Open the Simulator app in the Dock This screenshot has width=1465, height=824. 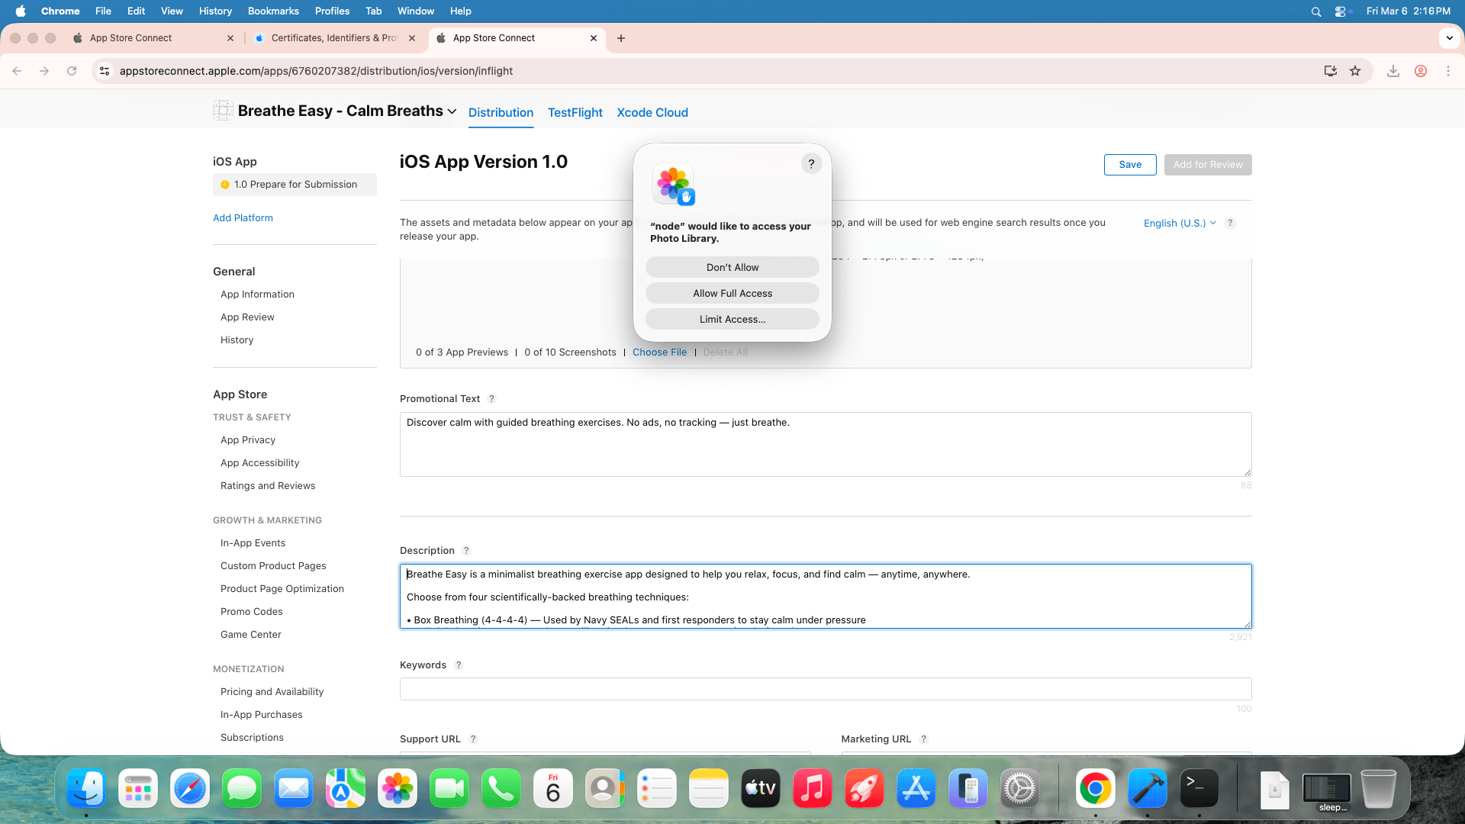pos(968,789)
